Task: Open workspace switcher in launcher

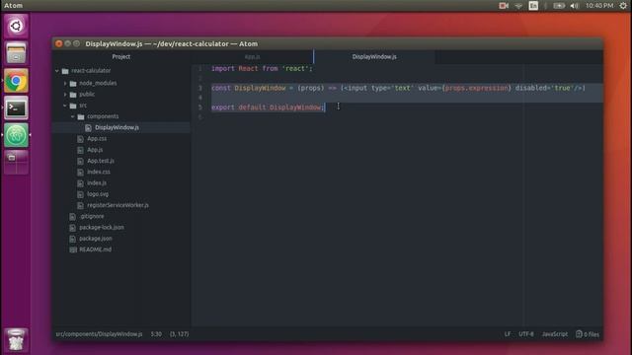Action: click(16, 162)
